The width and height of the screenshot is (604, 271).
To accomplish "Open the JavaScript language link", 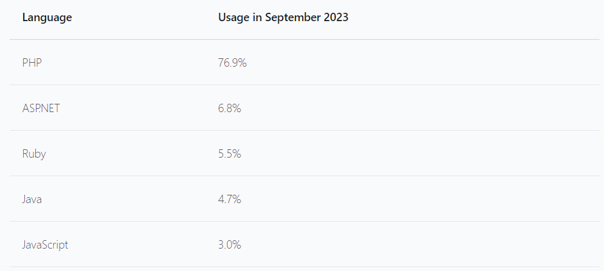I will click(x=45, y=245).
